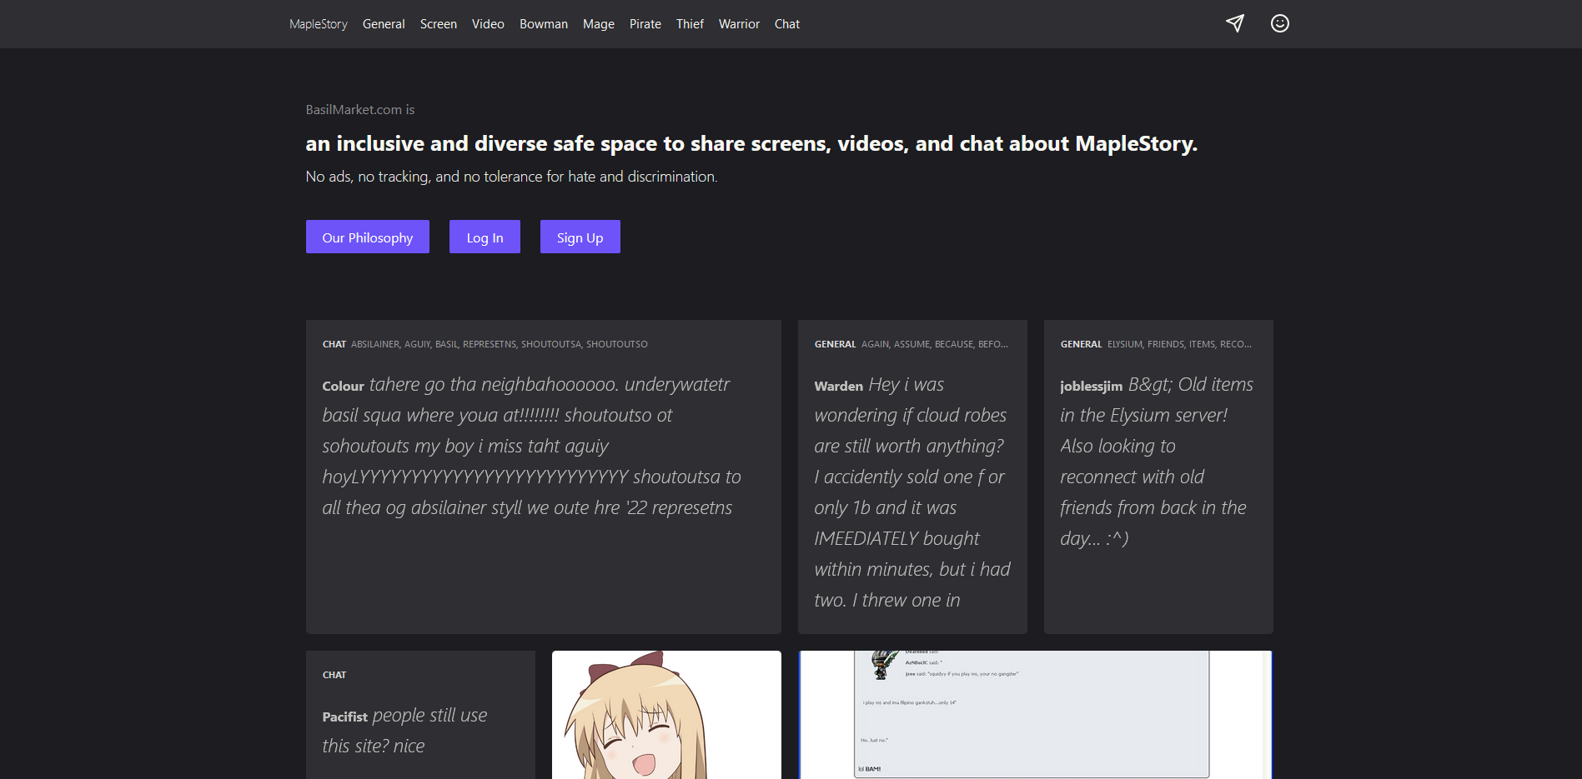Go to MapleStory home link
Viewport: 1582px width, 779px height.
click(x=318, y=24)
